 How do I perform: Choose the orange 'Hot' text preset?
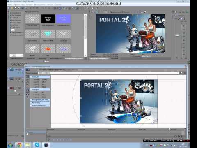(48, 49)
